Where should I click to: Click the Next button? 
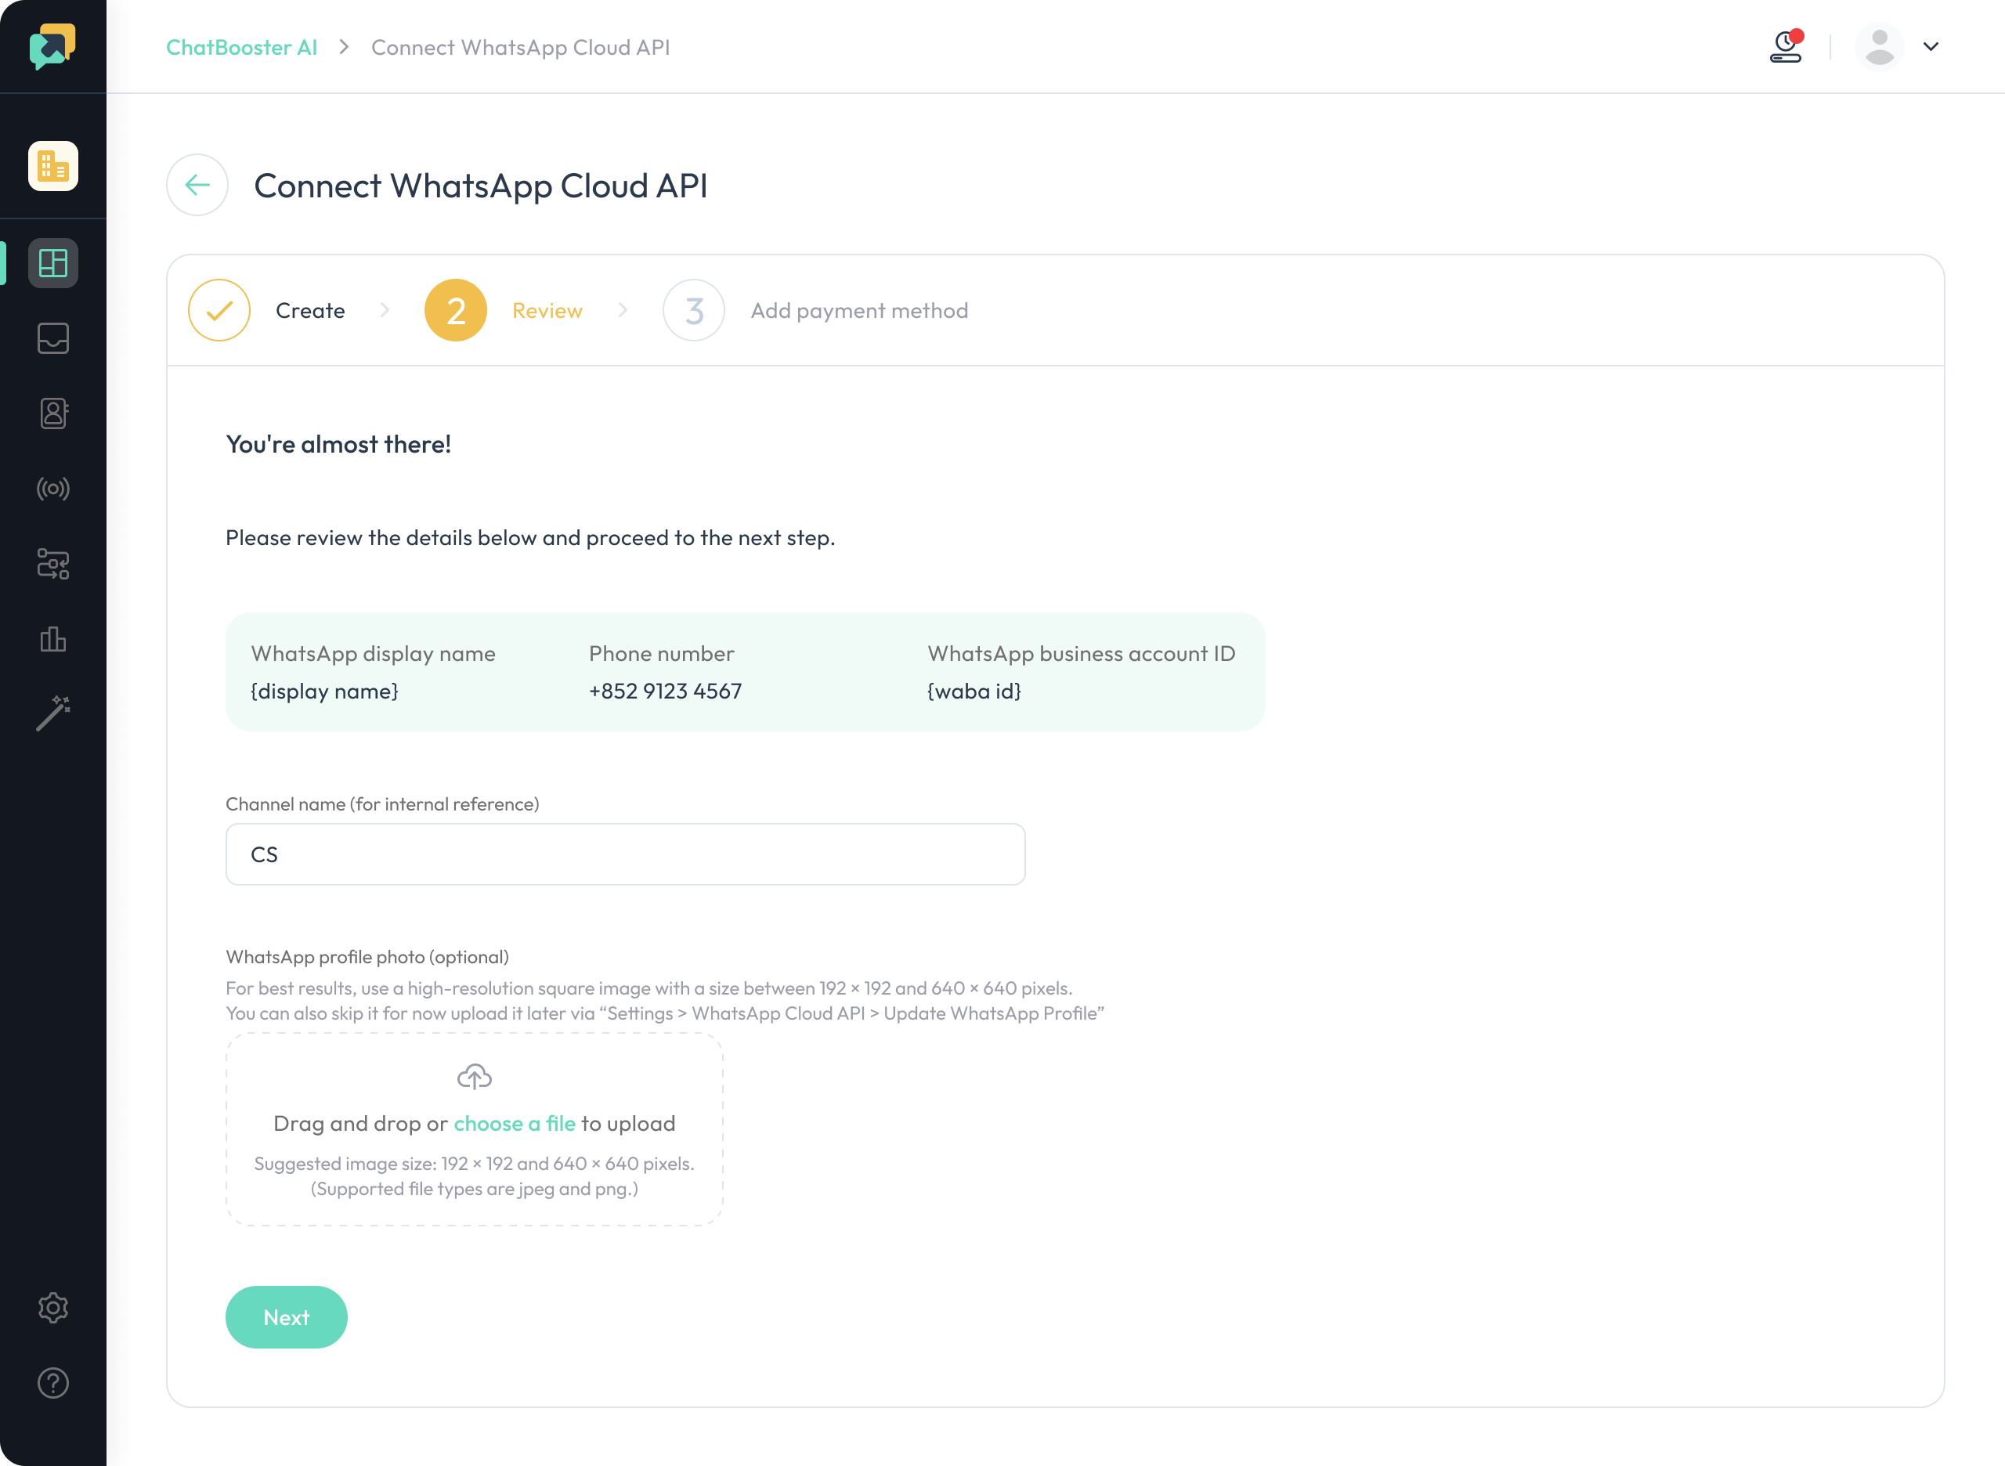(x=287, y=1317)
